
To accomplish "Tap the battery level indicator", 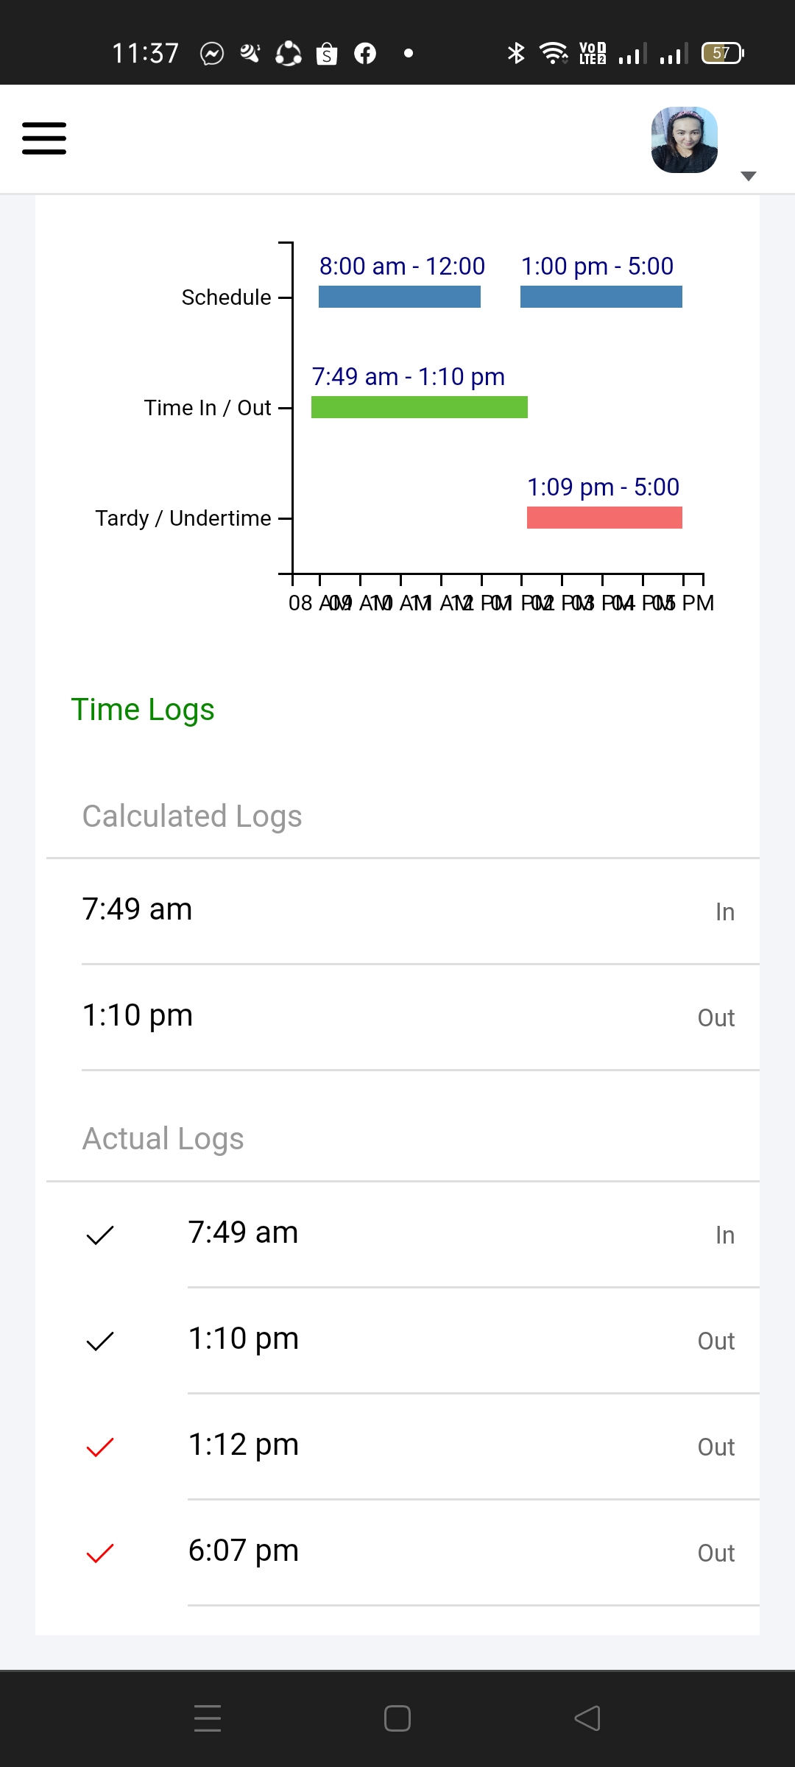I will click(x=722, y=53).
